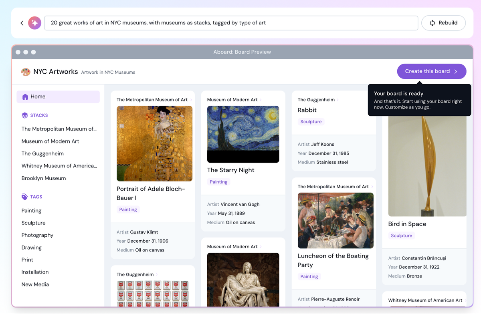Click the Painting tag chip on The Starry Night
The image size is (481, 314).
pos(218,181)
